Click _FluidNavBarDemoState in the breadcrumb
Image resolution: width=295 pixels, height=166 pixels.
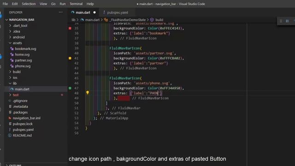128,20
